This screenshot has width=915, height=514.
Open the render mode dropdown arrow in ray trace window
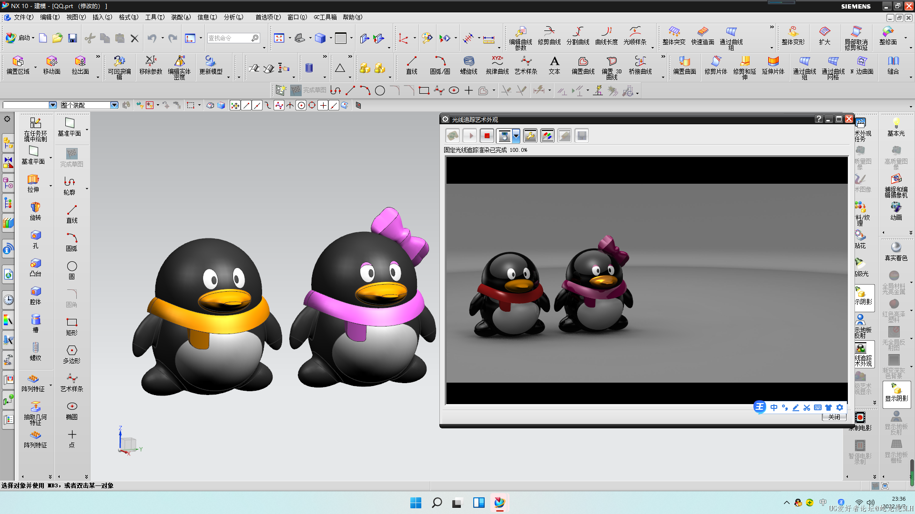[516, 136]
